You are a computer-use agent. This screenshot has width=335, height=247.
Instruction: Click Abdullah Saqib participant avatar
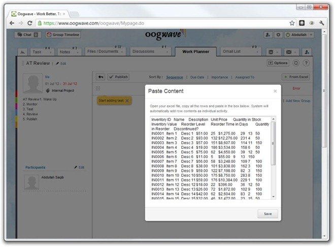[x=31, y=182]
